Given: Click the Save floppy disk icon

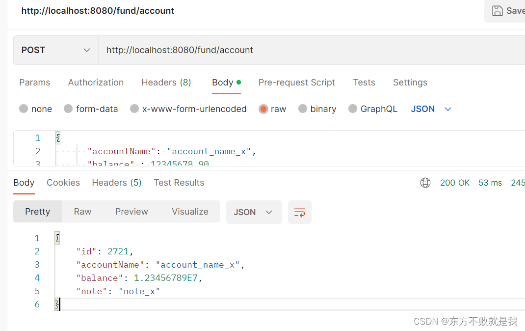Looking at the screenshot, I should (497, 11).
